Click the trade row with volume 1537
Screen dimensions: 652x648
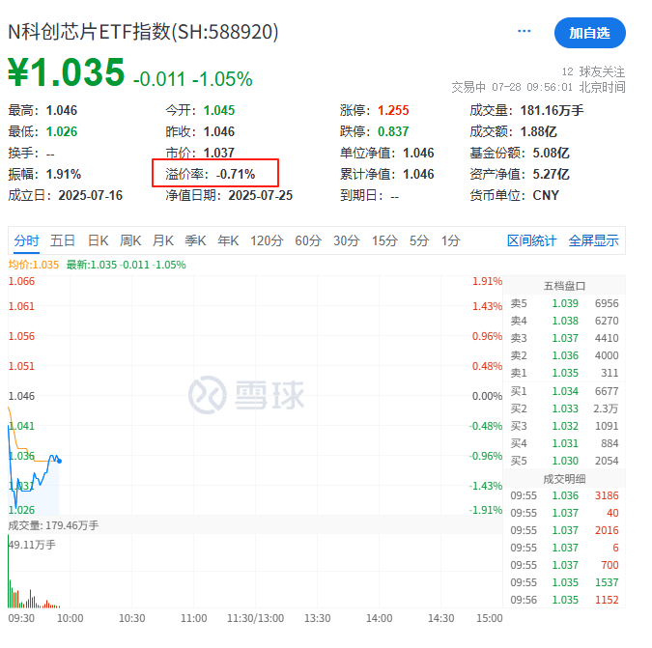click(564, 582)
